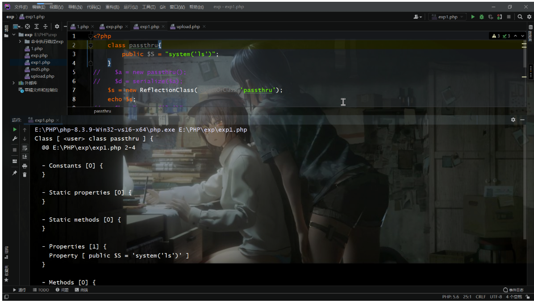The width and height of the screenshot is (534, 303).
Task: Fold the class block at line 2
Action: (90, 45)
